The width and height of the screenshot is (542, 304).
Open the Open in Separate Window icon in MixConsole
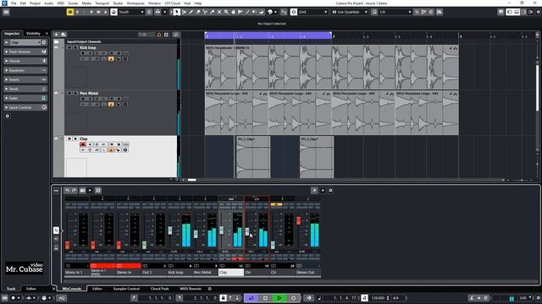coord(314,190)
